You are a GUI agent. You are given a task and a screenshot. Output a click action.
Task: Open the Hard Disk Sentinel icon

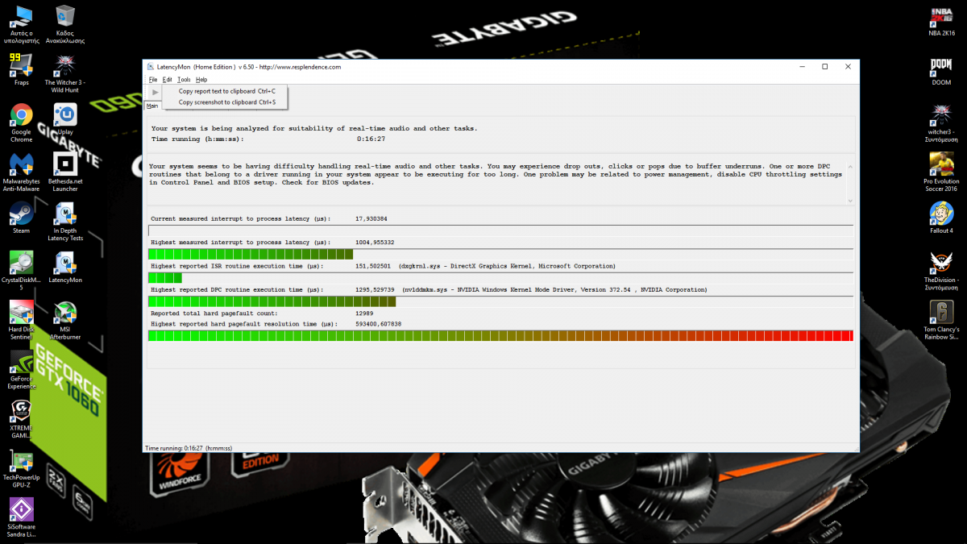pyautogui.click(x=21, y=321)
